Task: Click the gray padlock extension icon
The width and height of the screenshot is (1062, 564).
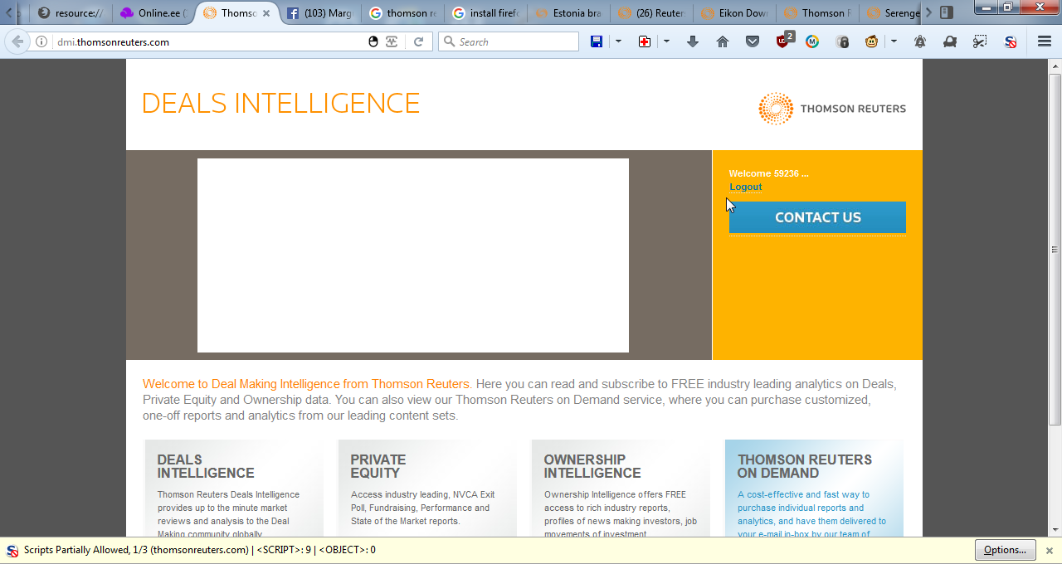Action: (842, 41)
